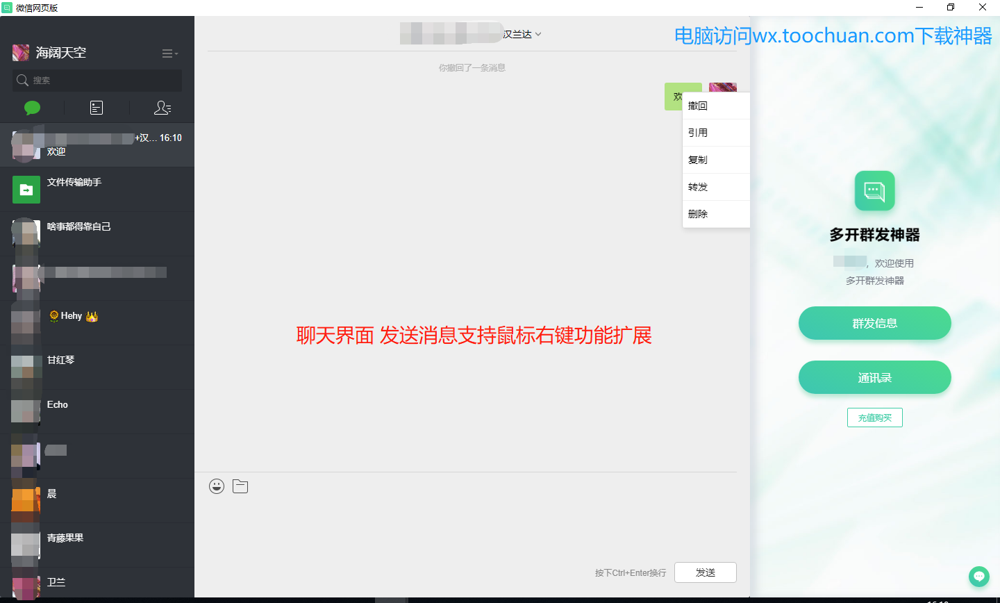Open the Hehy conversation
The height and width of the screenshot is (603, 1000).
pos(97,323)
